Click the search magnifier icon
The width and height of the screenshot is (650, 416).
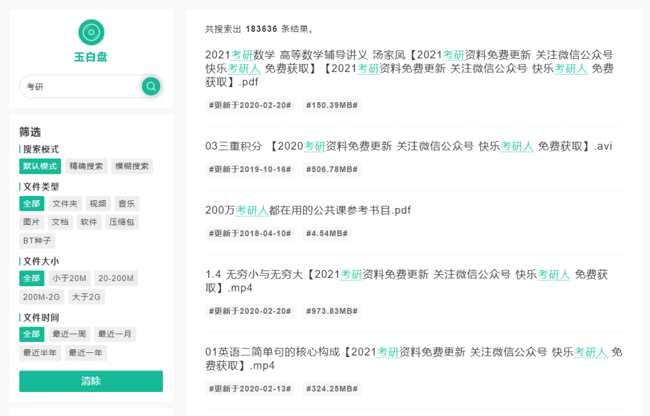tap(150, 86)
